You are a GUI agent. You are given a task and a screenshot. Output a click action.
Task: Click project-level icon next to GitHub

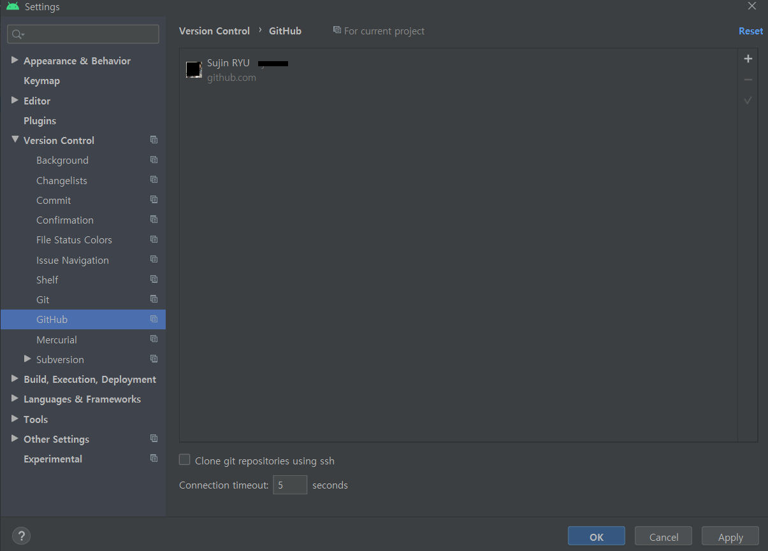154,319
